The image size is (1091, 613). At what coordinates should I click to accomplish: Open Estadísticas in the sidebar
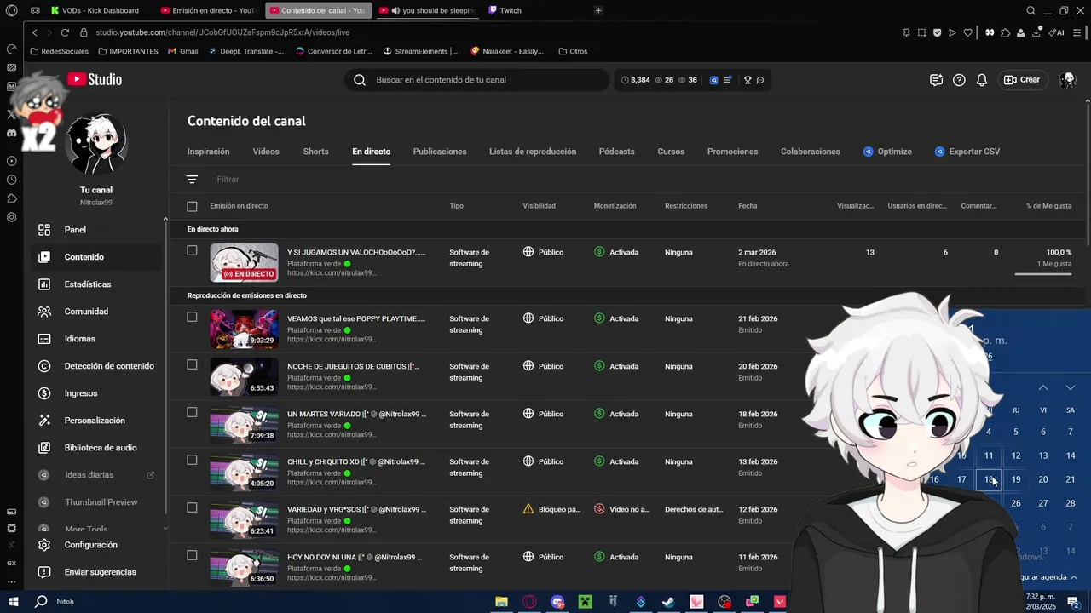tap(88, 284)
